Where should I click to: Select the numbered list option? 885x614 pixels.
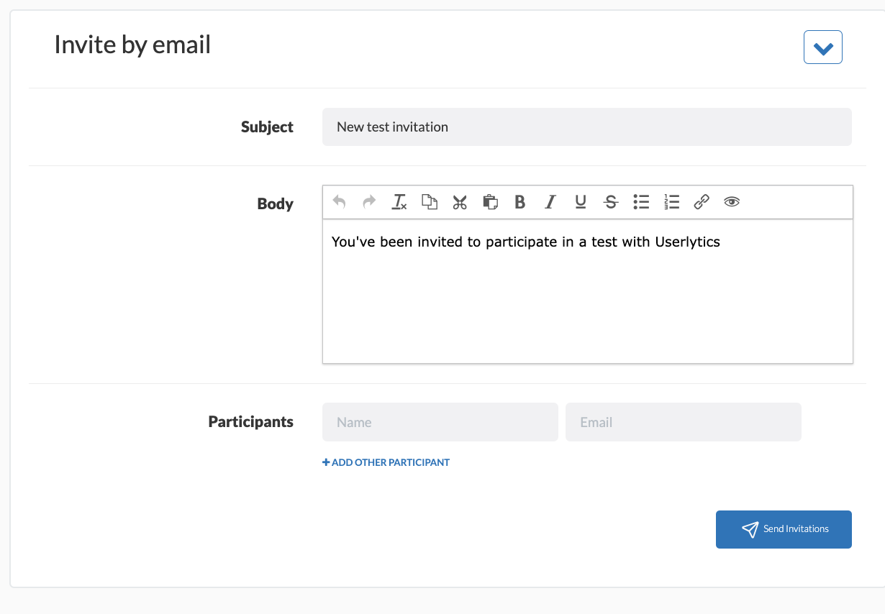671,202
